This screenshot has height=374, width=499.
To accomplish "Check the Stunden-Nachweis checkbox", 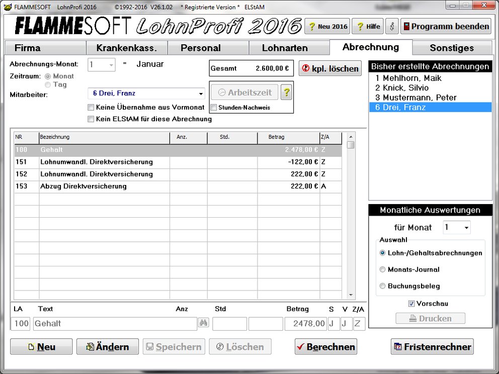I will pyautogui.click(x=214, y=108).
